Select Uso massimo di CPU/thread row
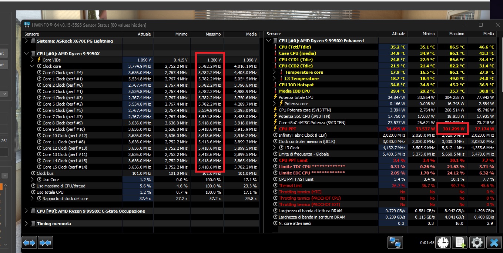The image size is (503, 253). (x=141, y=186)
